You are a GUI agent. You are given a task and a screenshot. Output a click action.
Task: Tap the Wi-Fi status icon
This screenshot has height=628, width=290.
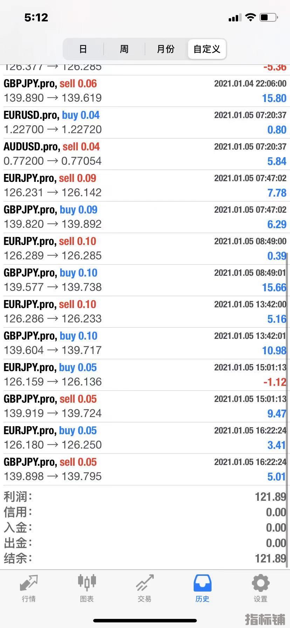pyautogui.click(x=250, y=17)
